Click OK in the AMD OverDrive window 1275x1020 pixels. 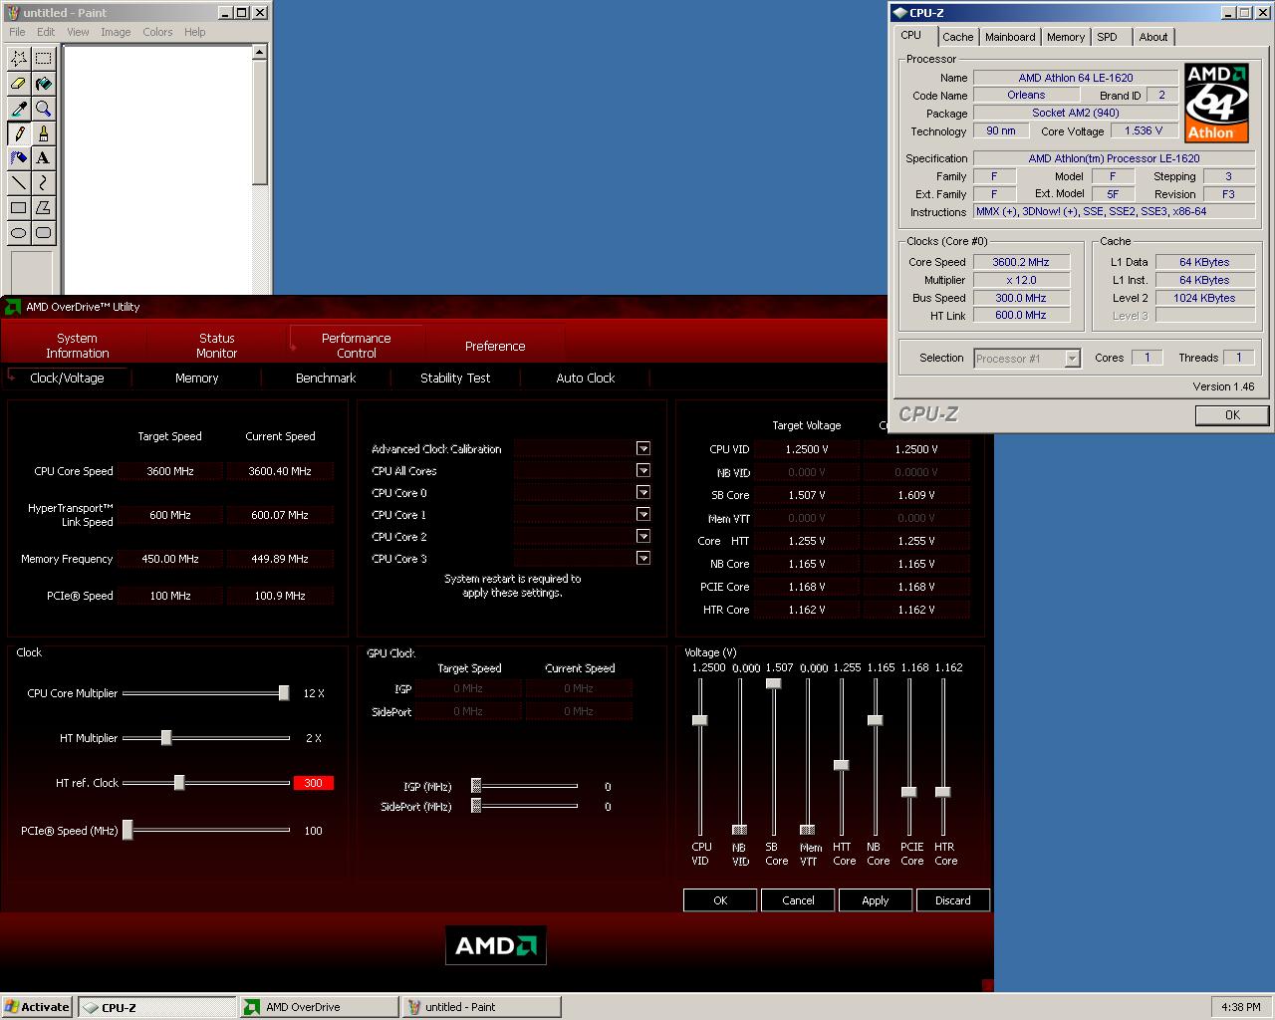(x=720, y=900)
